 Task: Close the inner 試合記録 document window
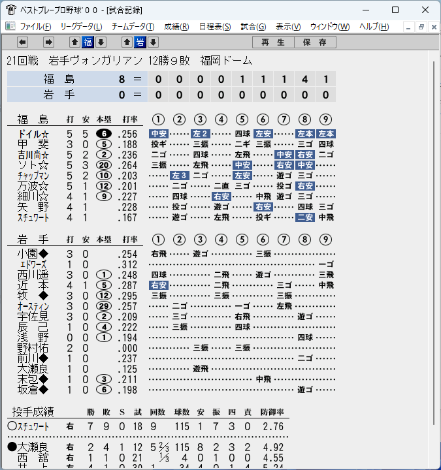click(434, 27)
